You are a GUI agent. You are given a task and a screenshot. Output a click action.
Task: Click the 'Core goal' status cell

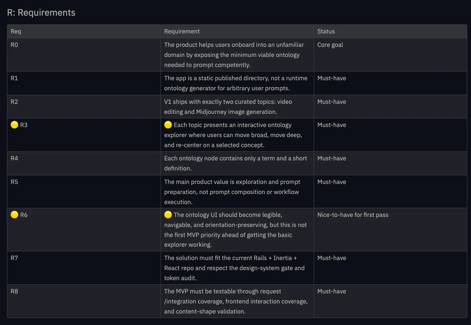330,45
